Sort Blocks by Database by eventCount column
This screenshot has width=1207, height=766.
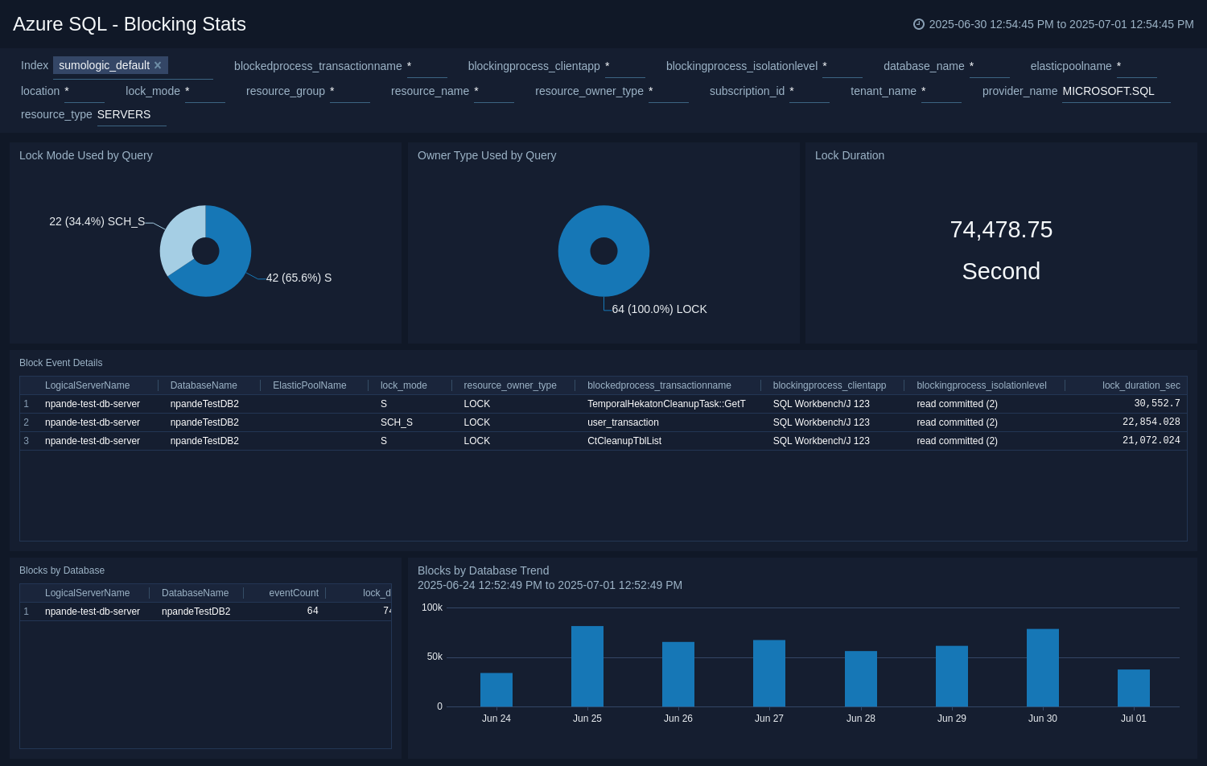[x=294, y=593]
